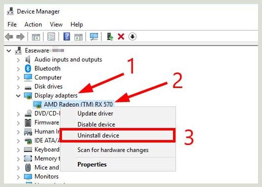Image resolution: width=262 pixels, height=187 pixels.
Task: Expand the Computer category
Action: pos(18,78)
